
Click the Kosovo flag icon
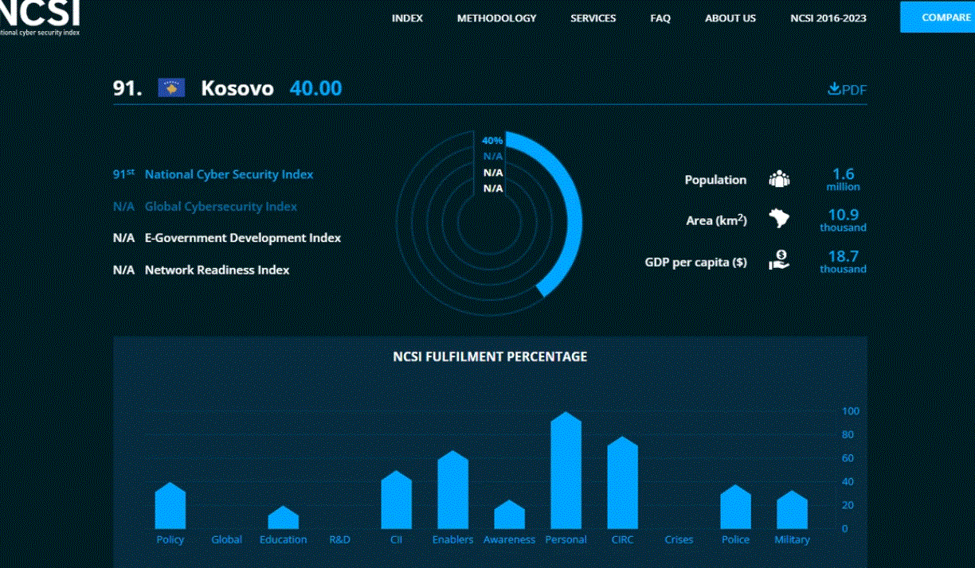coord(171,88)
